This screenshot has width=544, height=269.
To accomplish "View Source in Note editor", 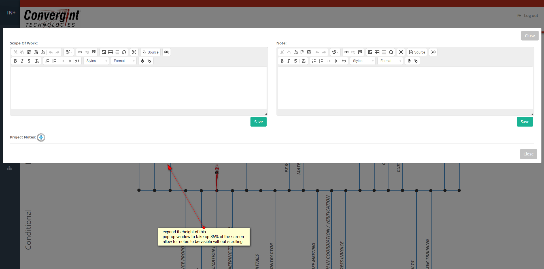I will click(417, 52).
